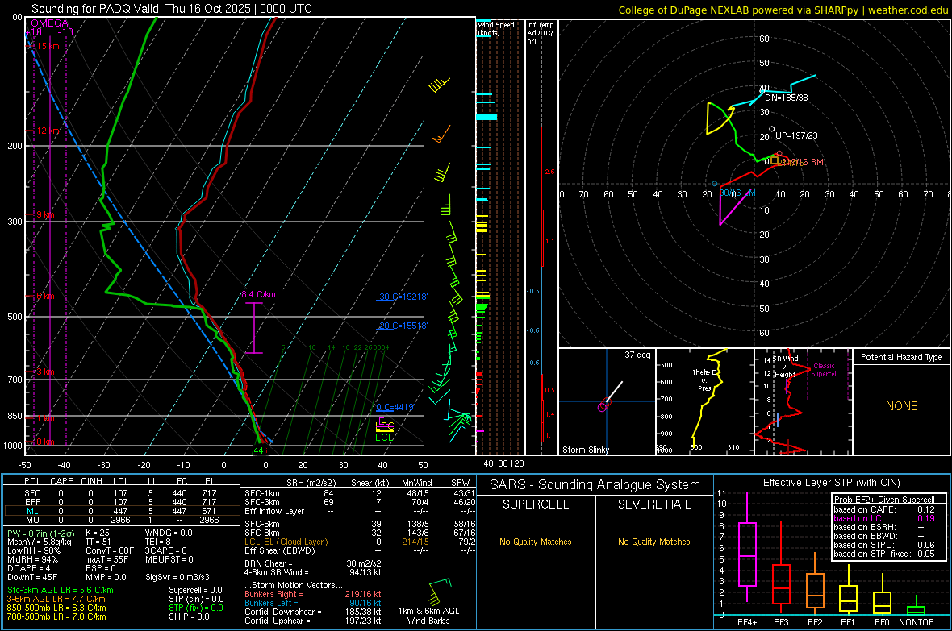Viewport: 952px width, 631px height.
Task: Click the Wind Speed (knots) panel header
Action: coord(495,28)
